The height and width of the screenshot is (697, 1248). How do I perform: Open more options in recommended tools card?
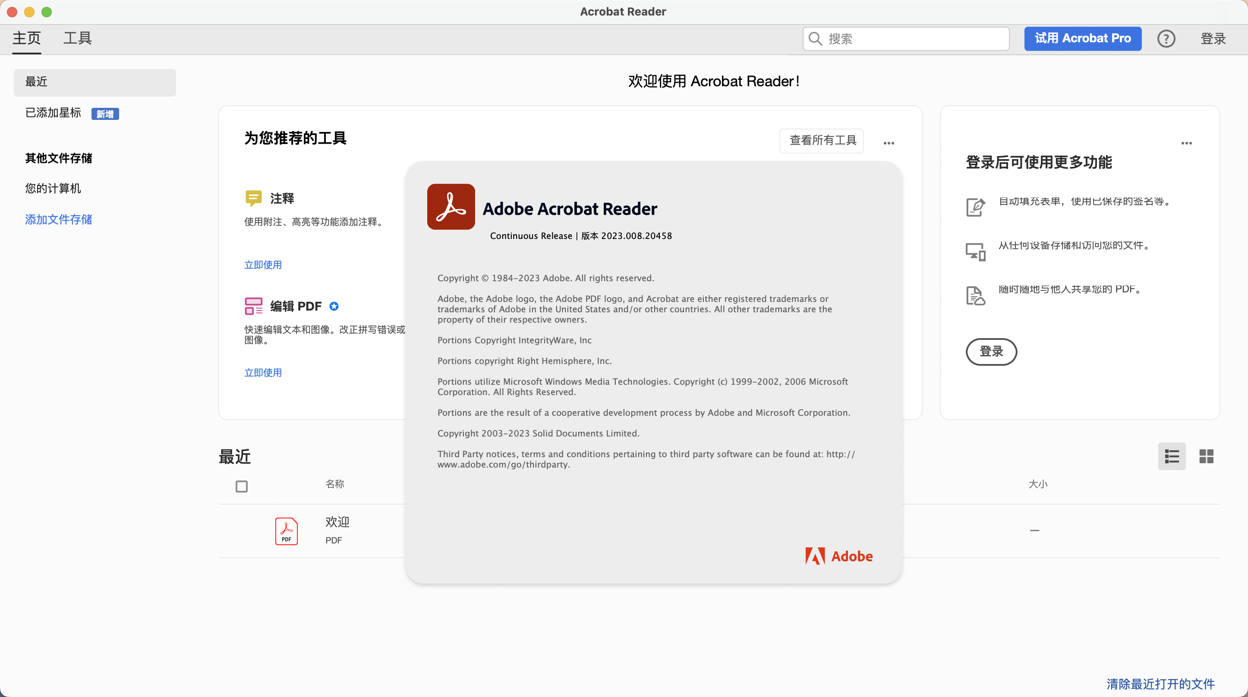click(889, 143)
